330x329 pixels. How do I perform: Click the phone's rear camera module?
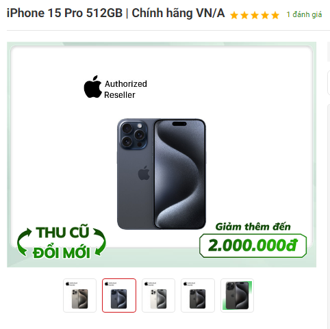pyautogui.click(x=133, y=135)
